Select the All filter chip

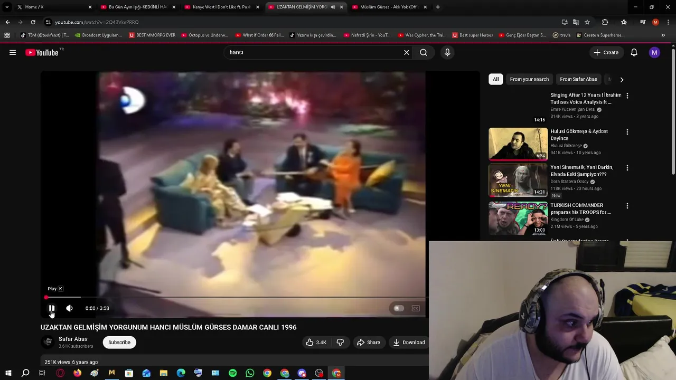coord(495,79)
